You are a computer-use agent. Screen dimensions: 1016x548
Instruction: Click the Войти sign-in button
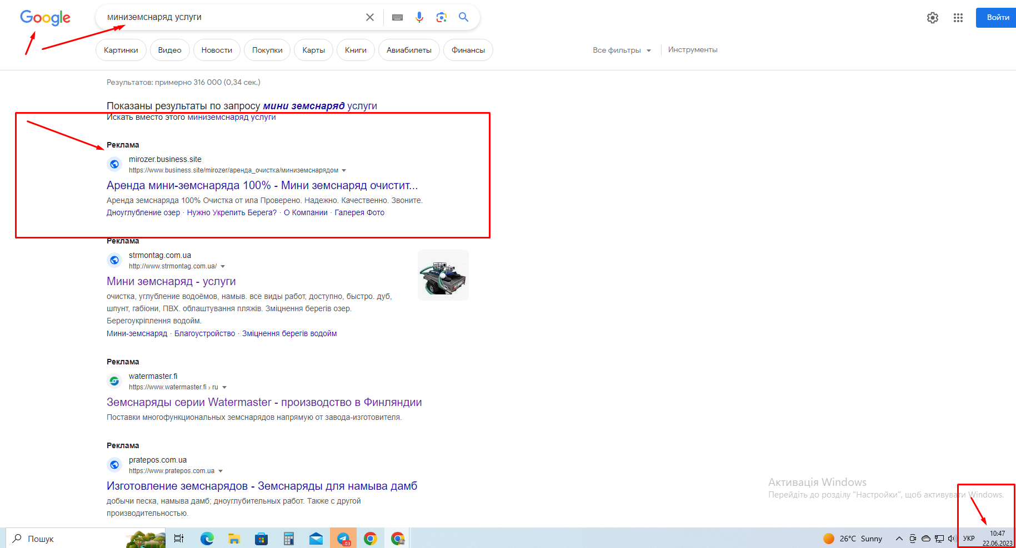(997, 18)
